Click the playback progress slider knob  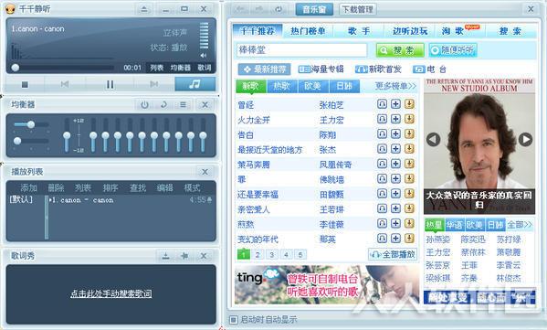16,68
